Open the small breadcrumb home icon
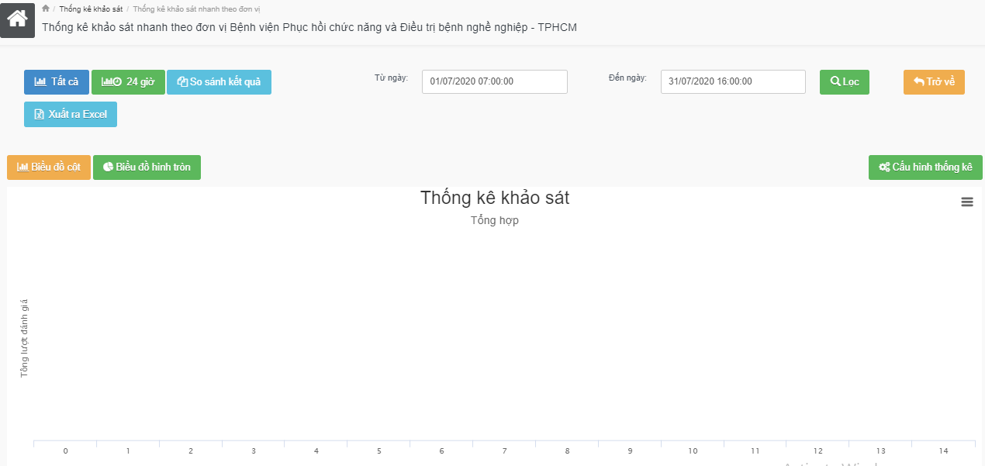 tap(46, 9)
